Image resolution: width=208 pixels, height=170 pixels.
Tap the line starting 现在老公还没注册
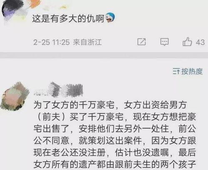point(115,152)
